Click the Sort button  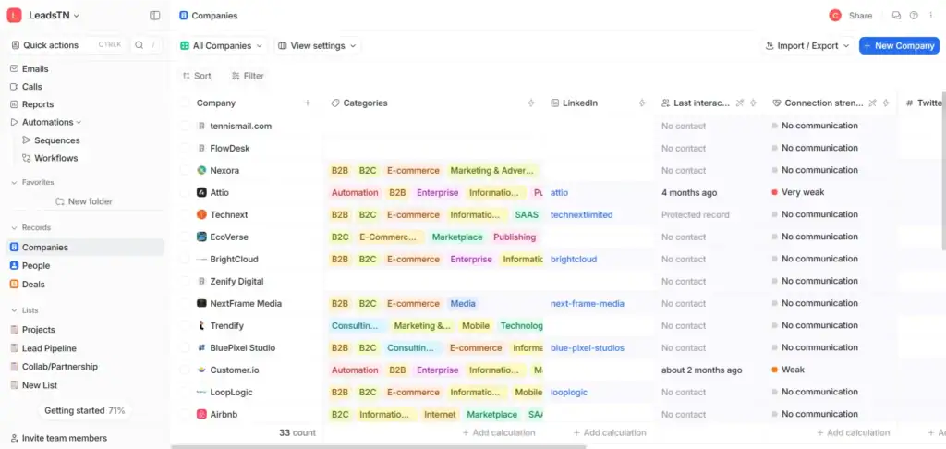(x=197, y=76)
